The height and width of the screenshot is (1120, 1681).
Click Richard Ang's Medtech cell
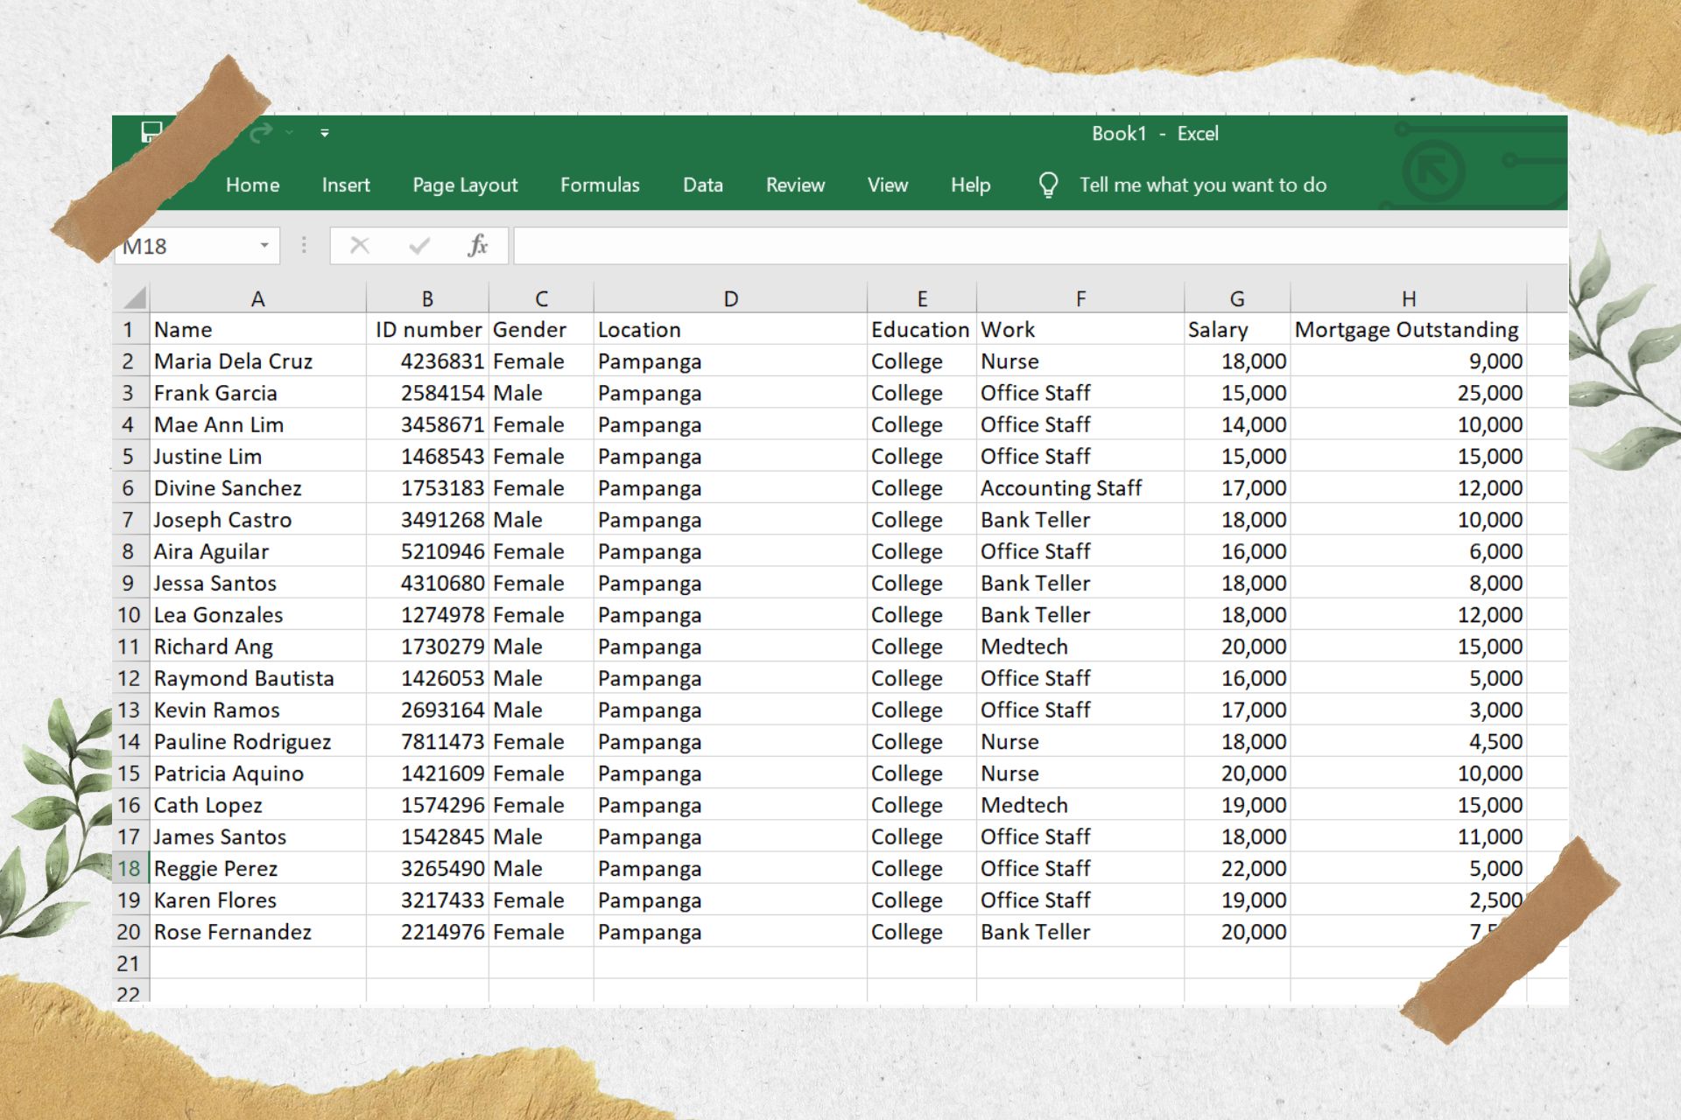(1080, 646)
